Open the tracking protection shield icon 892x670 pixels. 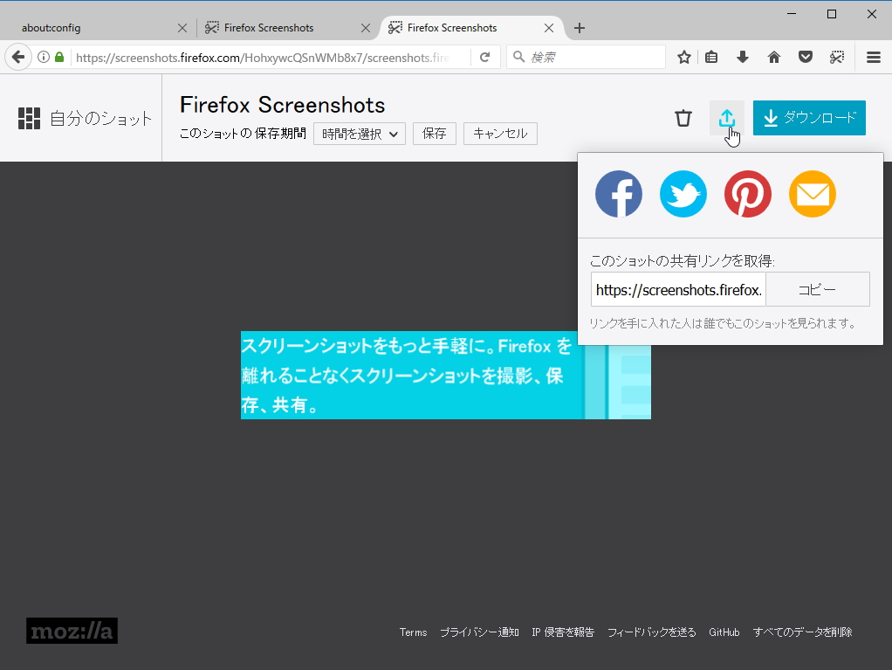pyautogui.click(x=805, y=57)
